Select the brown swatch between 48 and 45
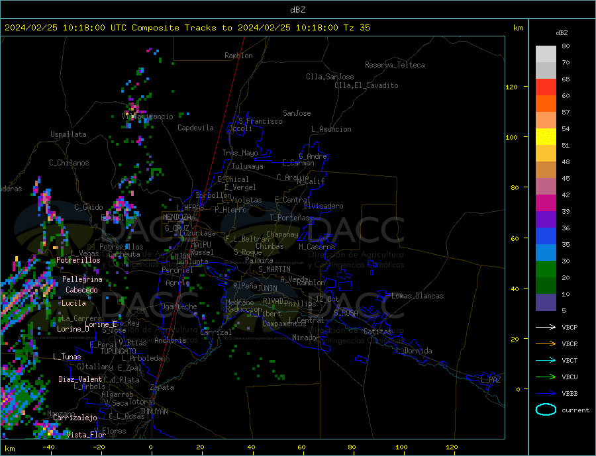 coord(546,170)
